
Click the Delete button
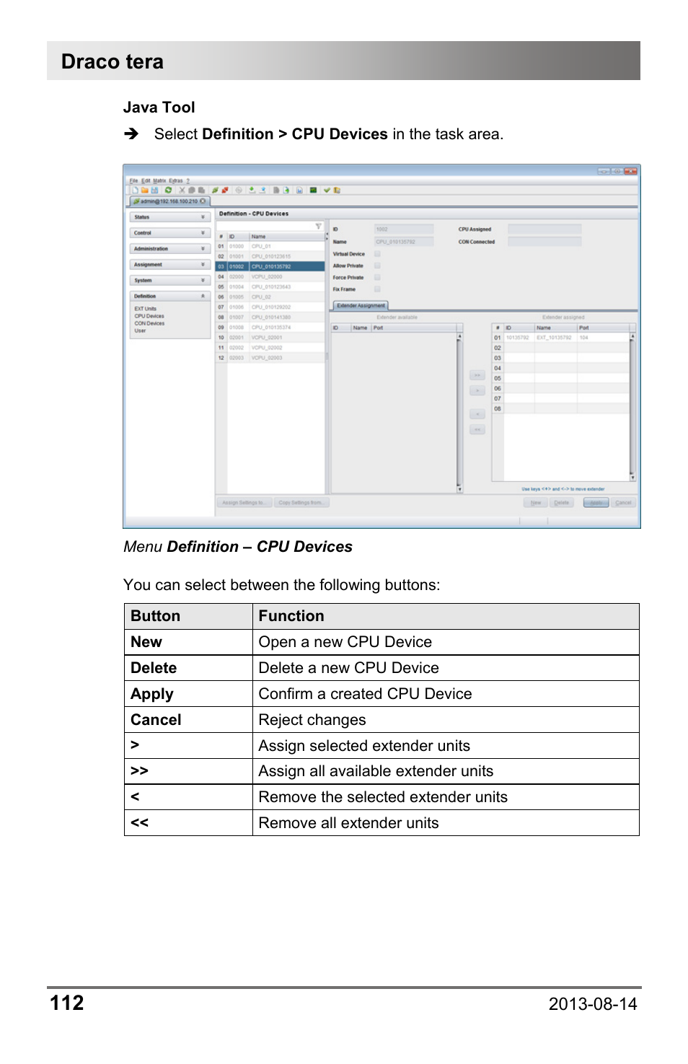(562, 503)
